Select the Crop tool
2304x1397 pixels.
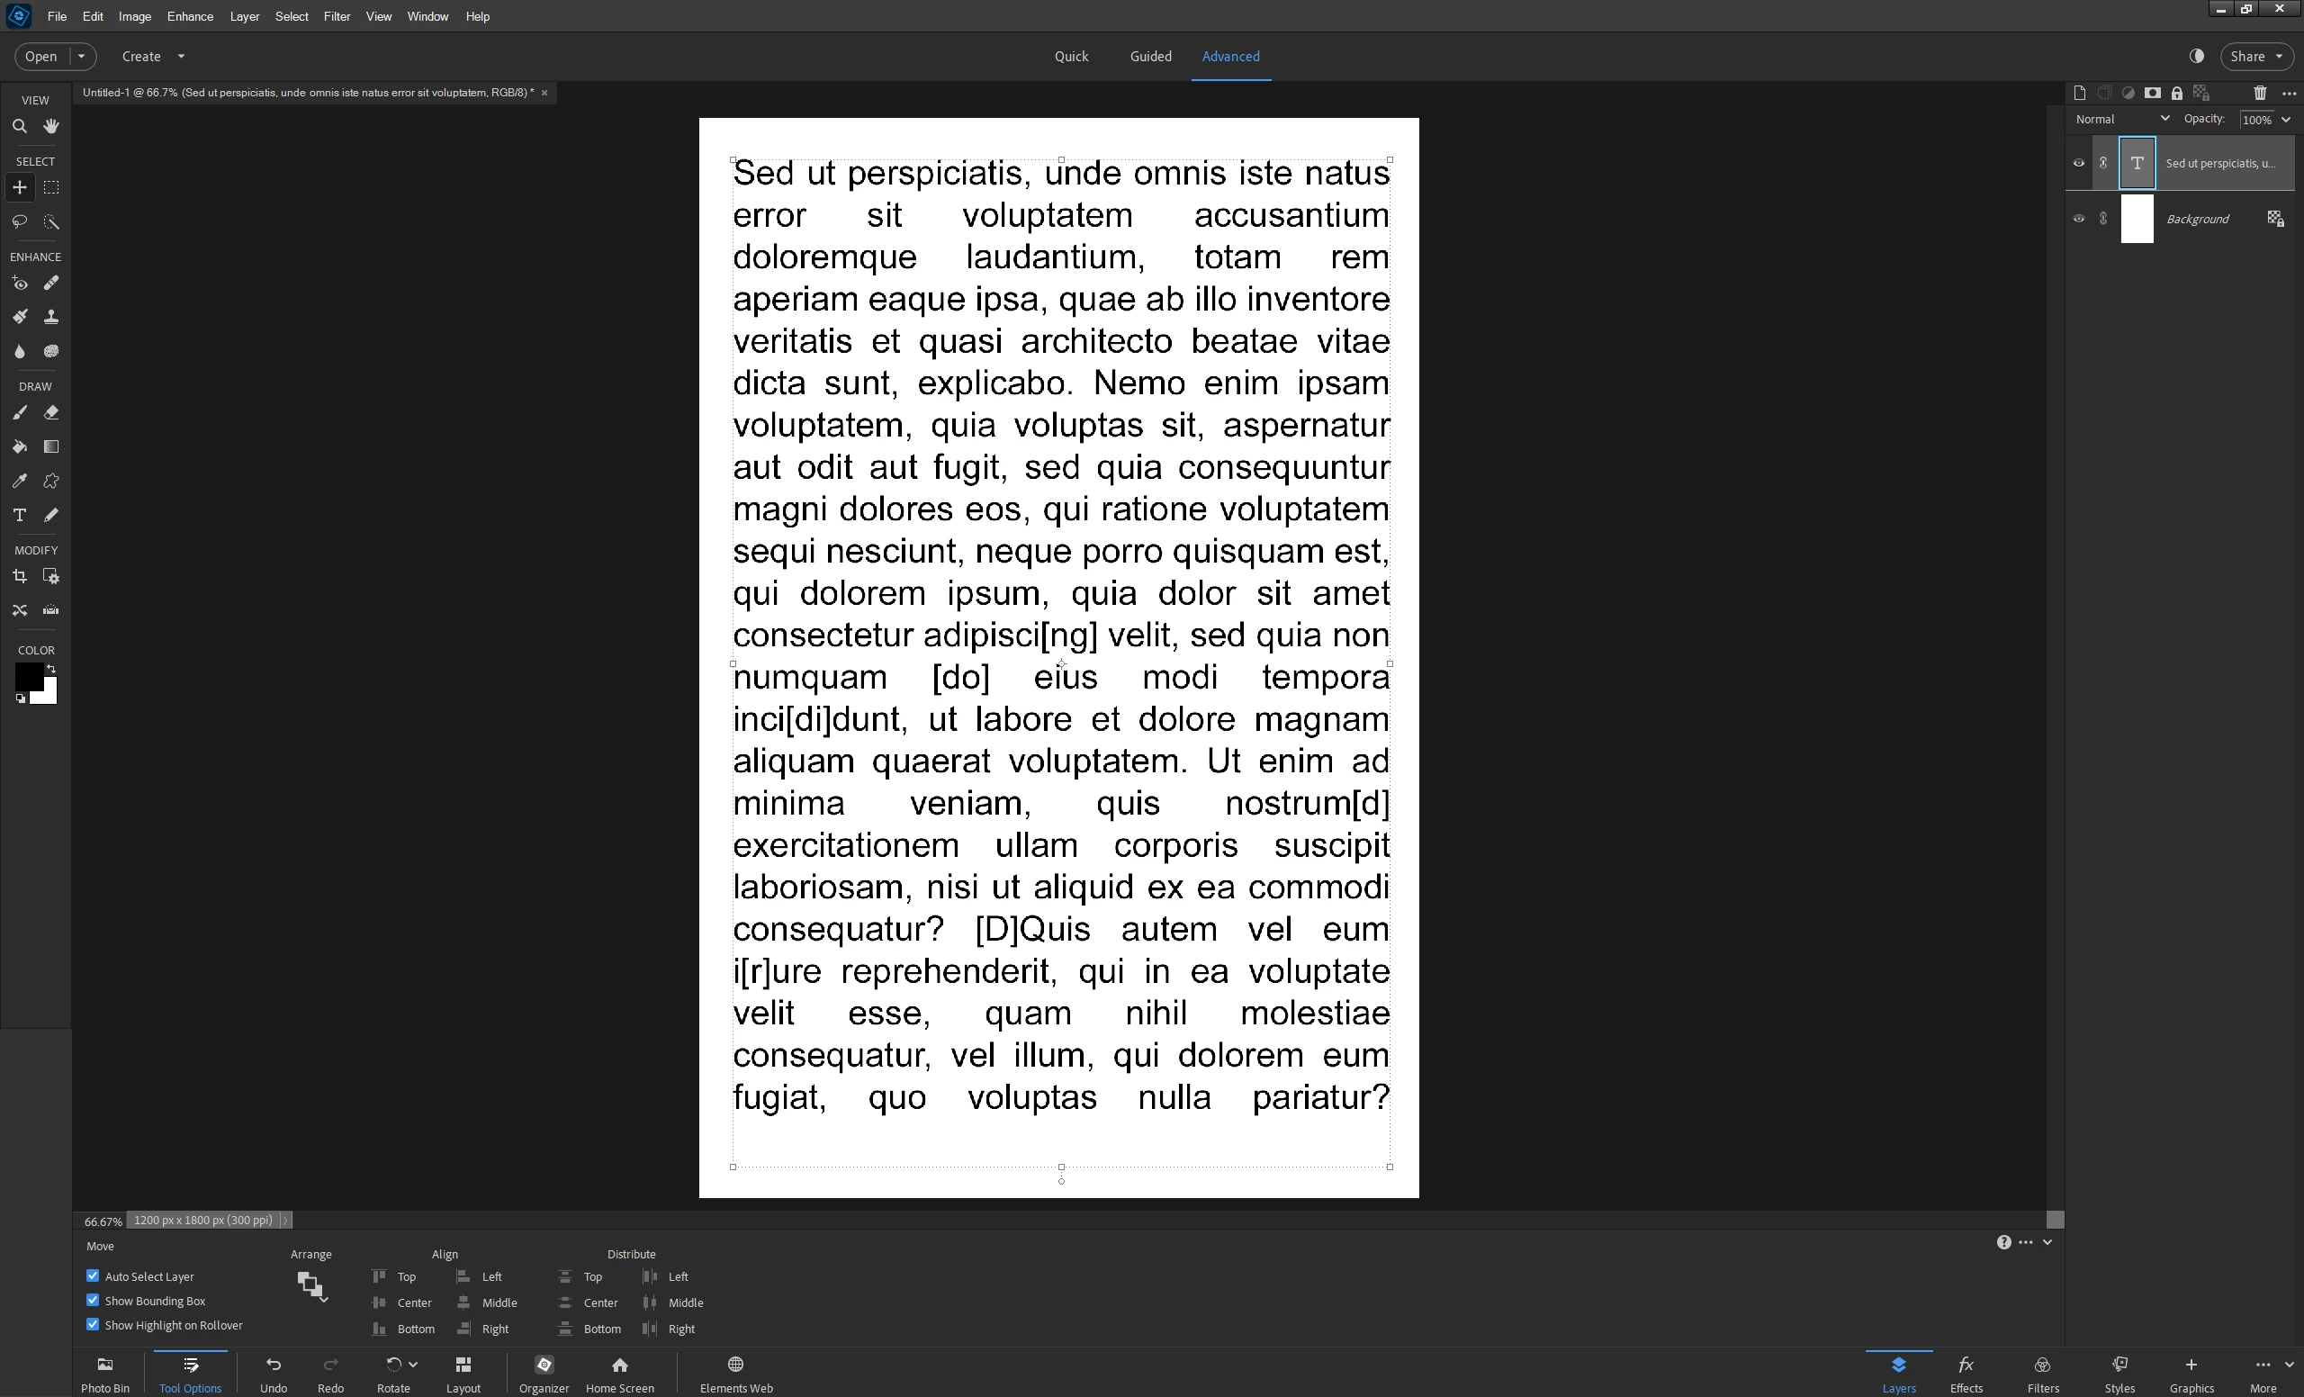(x=20, y=577)
